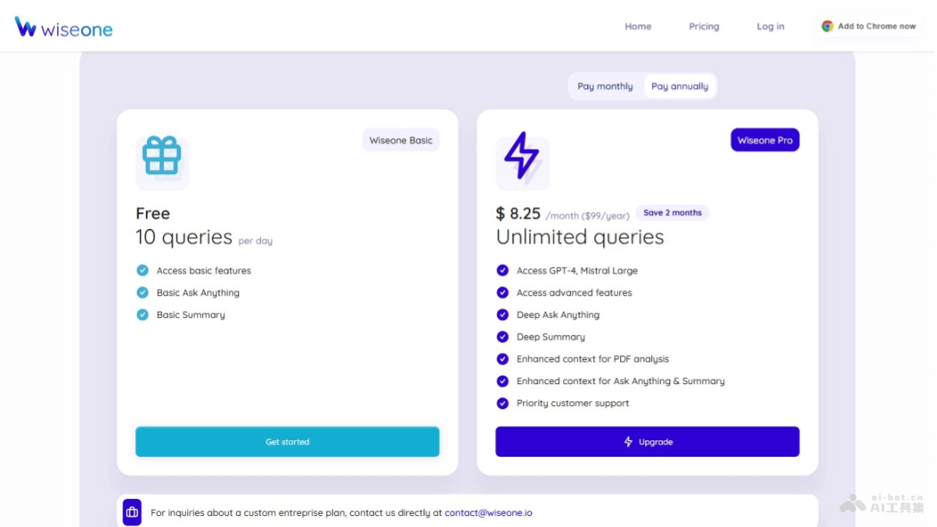The height and width of the screenshot is (527, 937).
Task: Click the checkmark icon beside Access basic features
Action: point(142,270)
